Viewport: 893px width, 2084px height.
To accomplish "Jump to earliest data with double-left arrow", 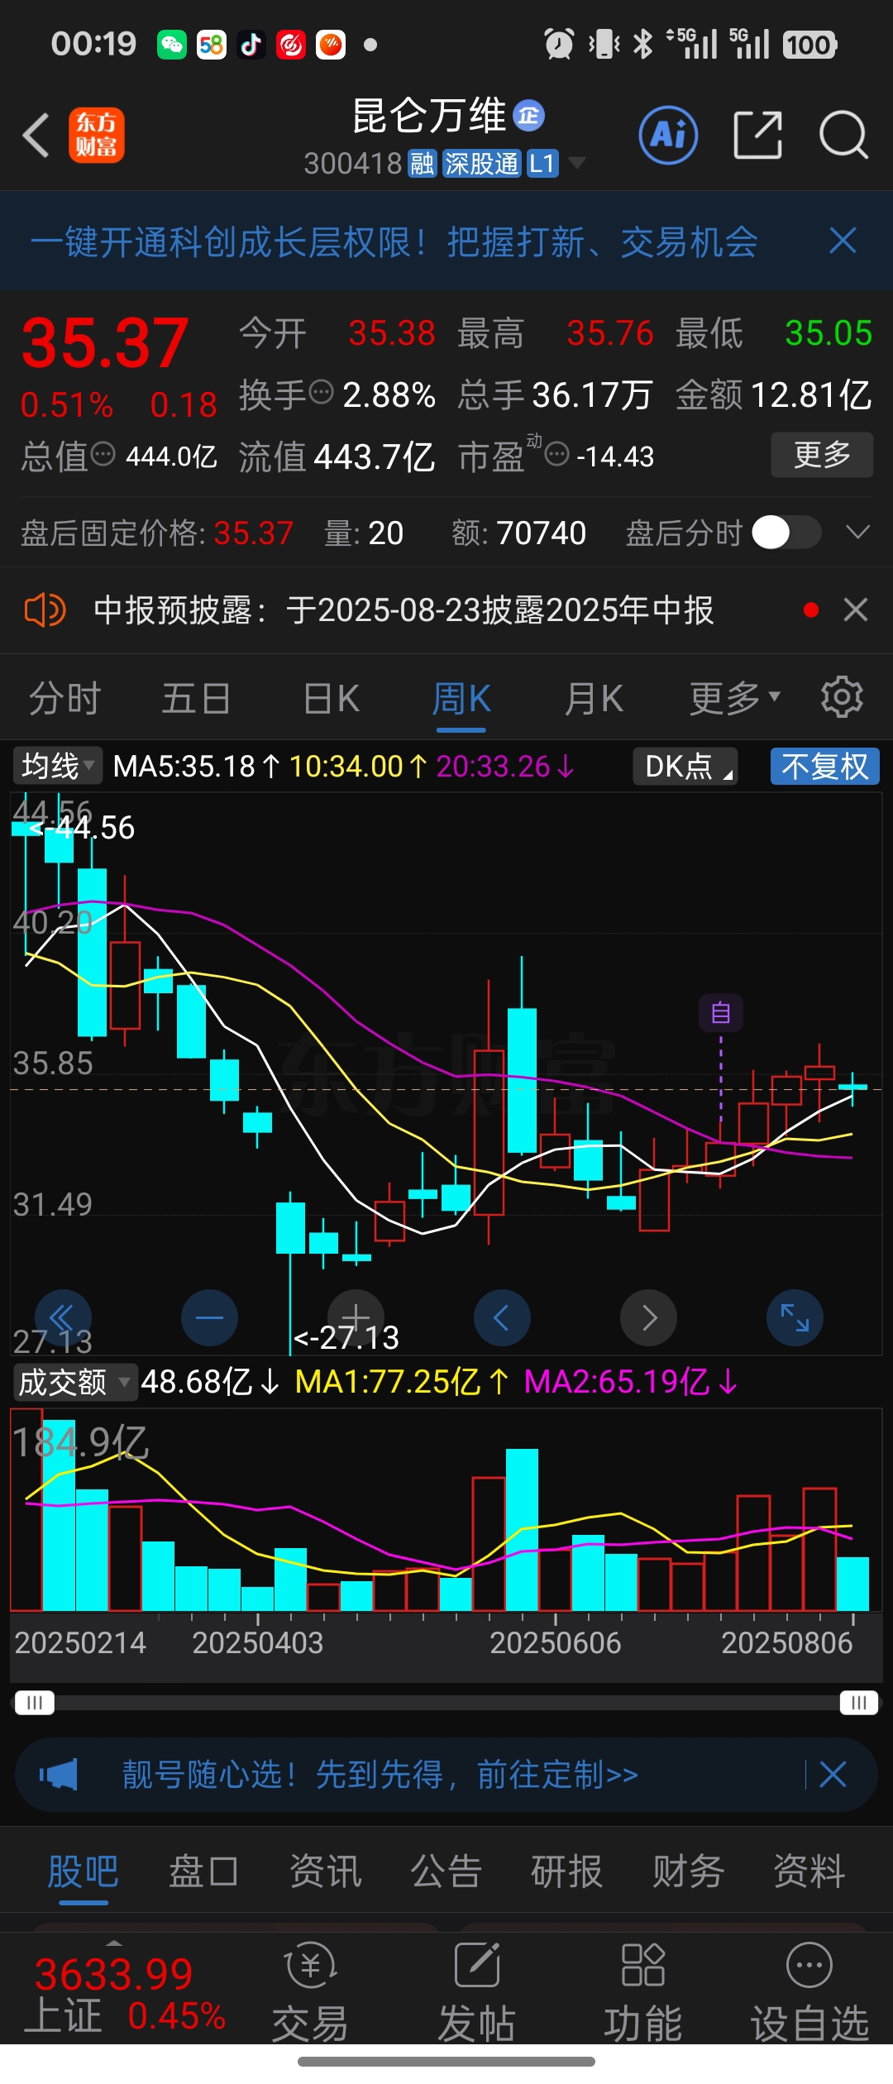I will [x=63, y=1317].
